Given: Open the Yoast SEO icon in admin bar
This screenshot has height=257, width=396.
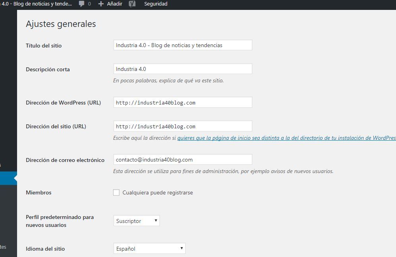Looking at the screenshot, I should [132, 4].
